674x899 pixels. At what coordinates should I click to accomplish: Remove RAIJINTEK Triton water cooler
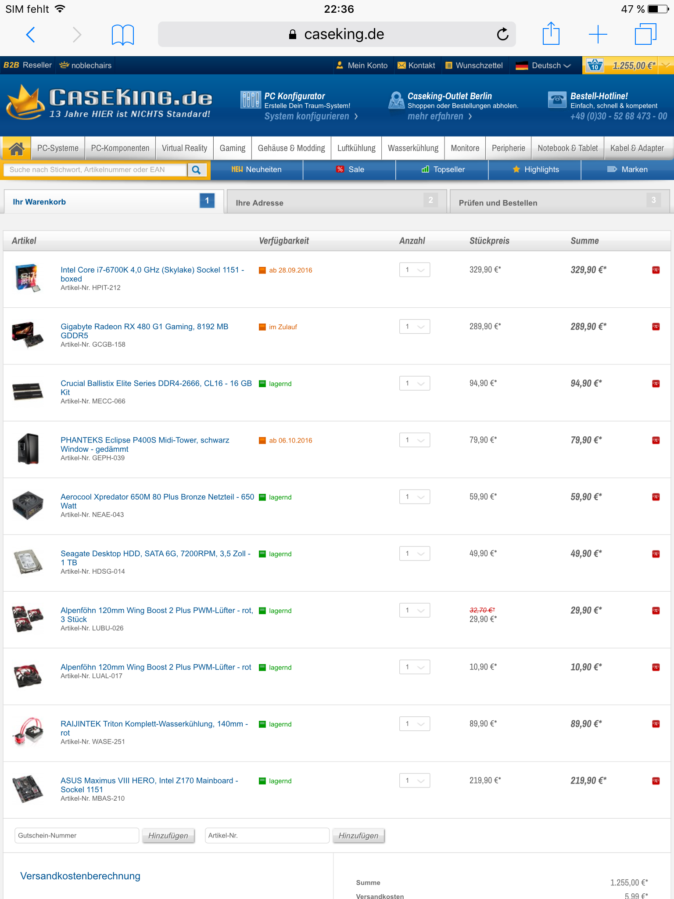coord(656,724)
